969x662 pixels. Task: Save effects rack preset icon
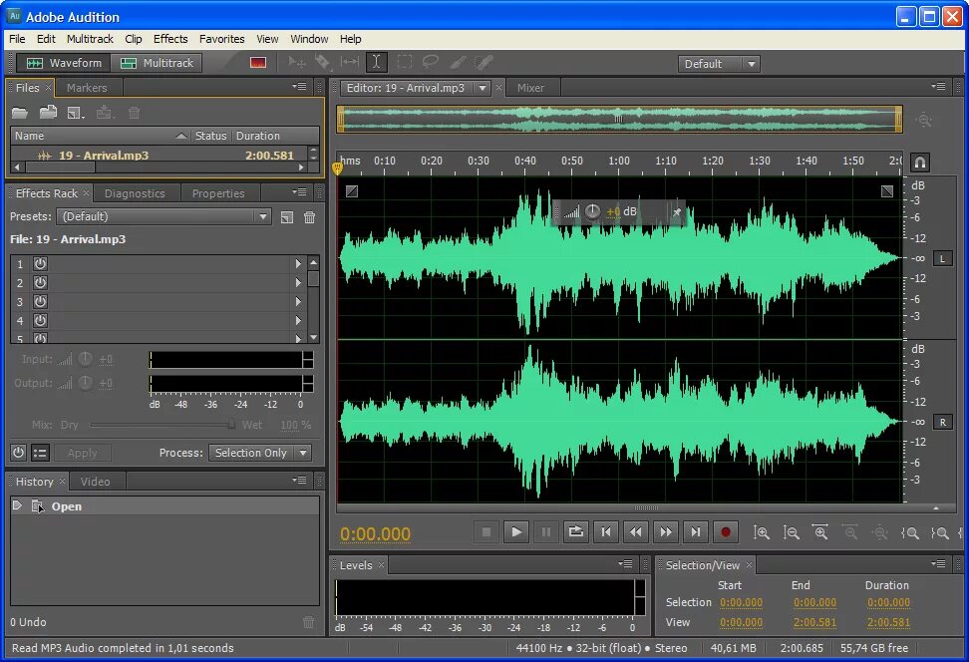[287, 217]
